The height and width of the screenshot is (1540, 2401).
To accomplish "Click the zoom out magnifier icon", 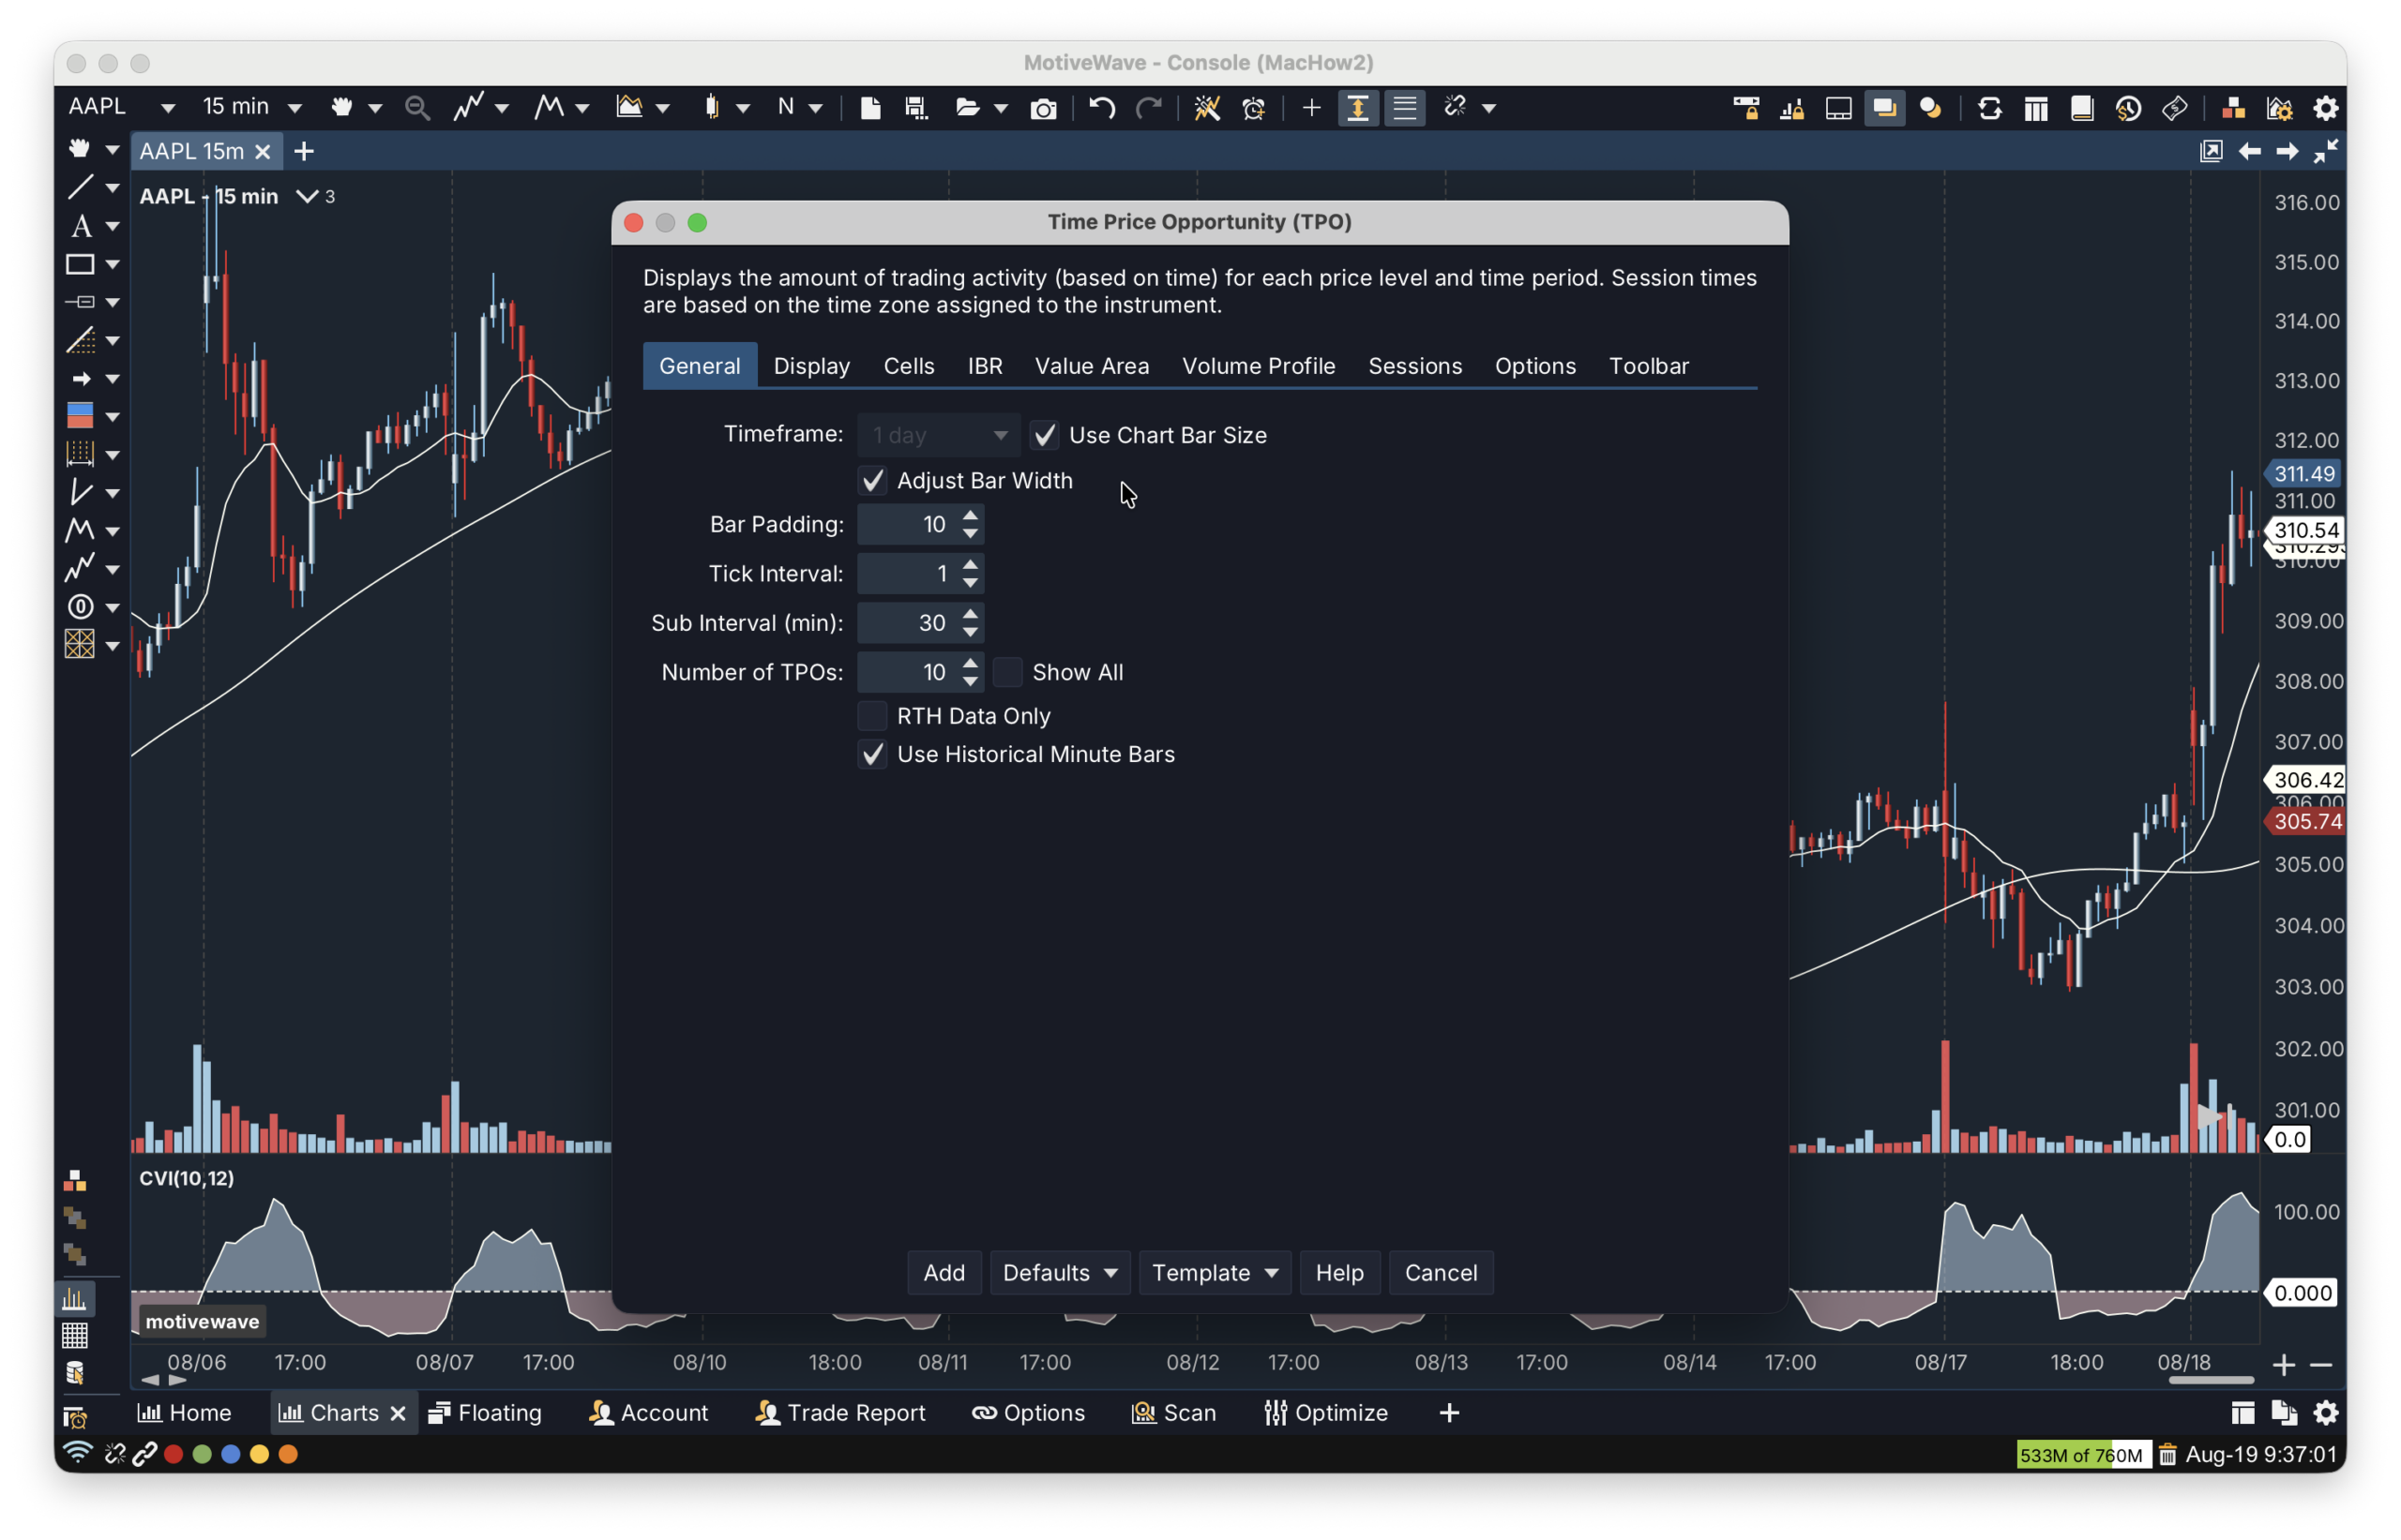I will coord(416,108).
